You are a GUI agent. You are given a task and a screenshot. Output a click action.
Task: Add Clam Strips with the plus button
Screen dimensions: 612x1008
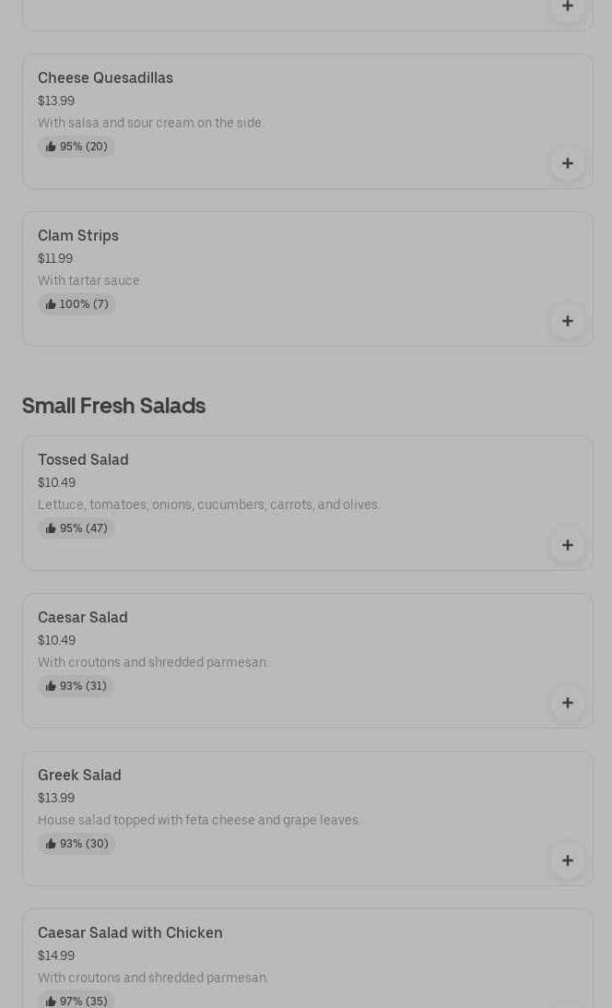point(568,321)
